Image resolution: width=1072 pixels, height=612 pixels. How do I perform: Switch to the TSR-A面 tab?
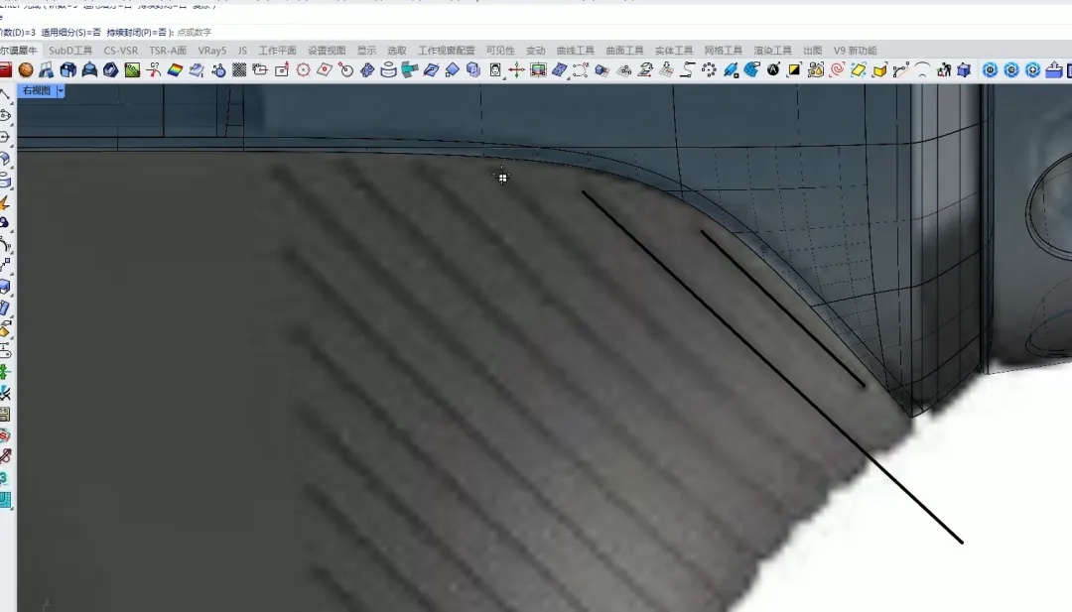(168, 51)
